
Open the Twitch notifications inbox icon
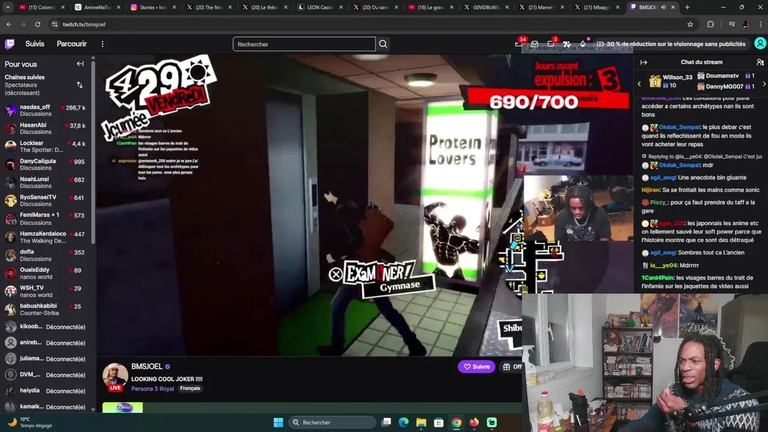[535, 44]
